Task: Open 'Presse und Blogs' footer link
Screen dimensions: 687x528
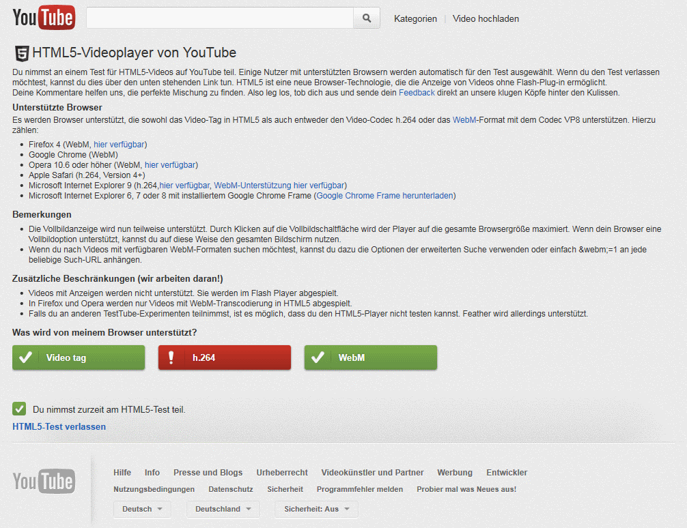Action: [x=208, y=472]
